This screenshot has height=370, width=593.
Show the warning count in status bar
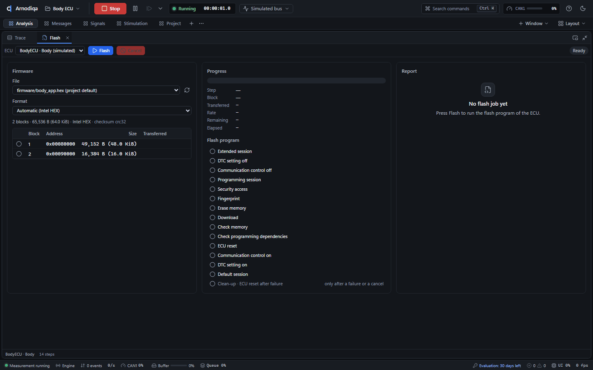[542, 365]
